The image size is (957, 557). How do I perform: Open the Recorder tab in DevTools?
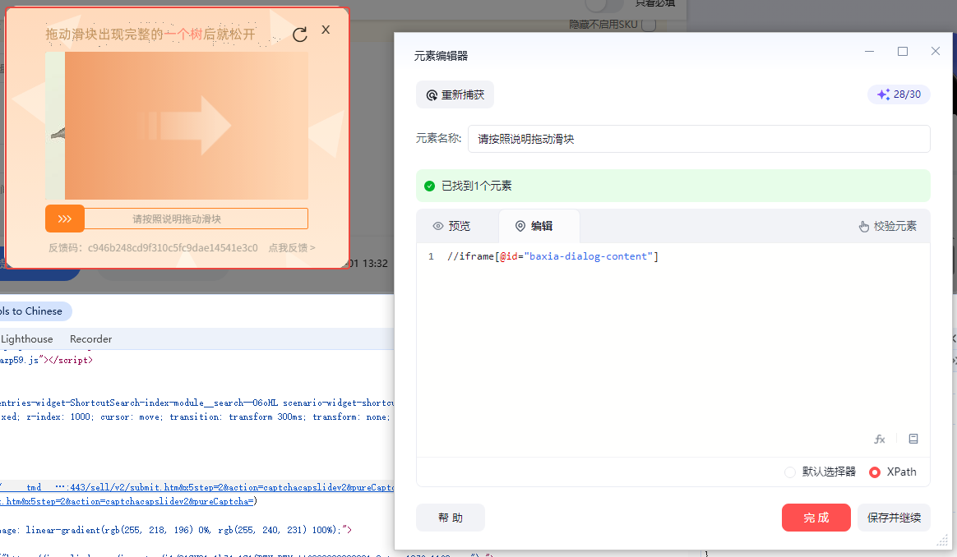pos(91,339)
